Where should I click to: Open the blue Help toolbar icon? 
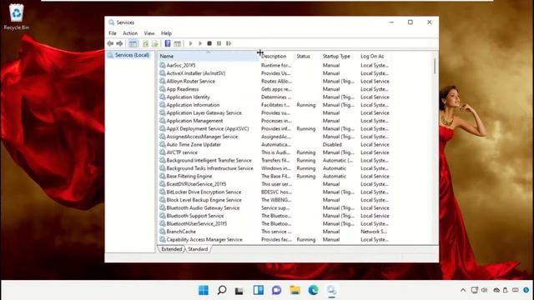click(168, 43)
